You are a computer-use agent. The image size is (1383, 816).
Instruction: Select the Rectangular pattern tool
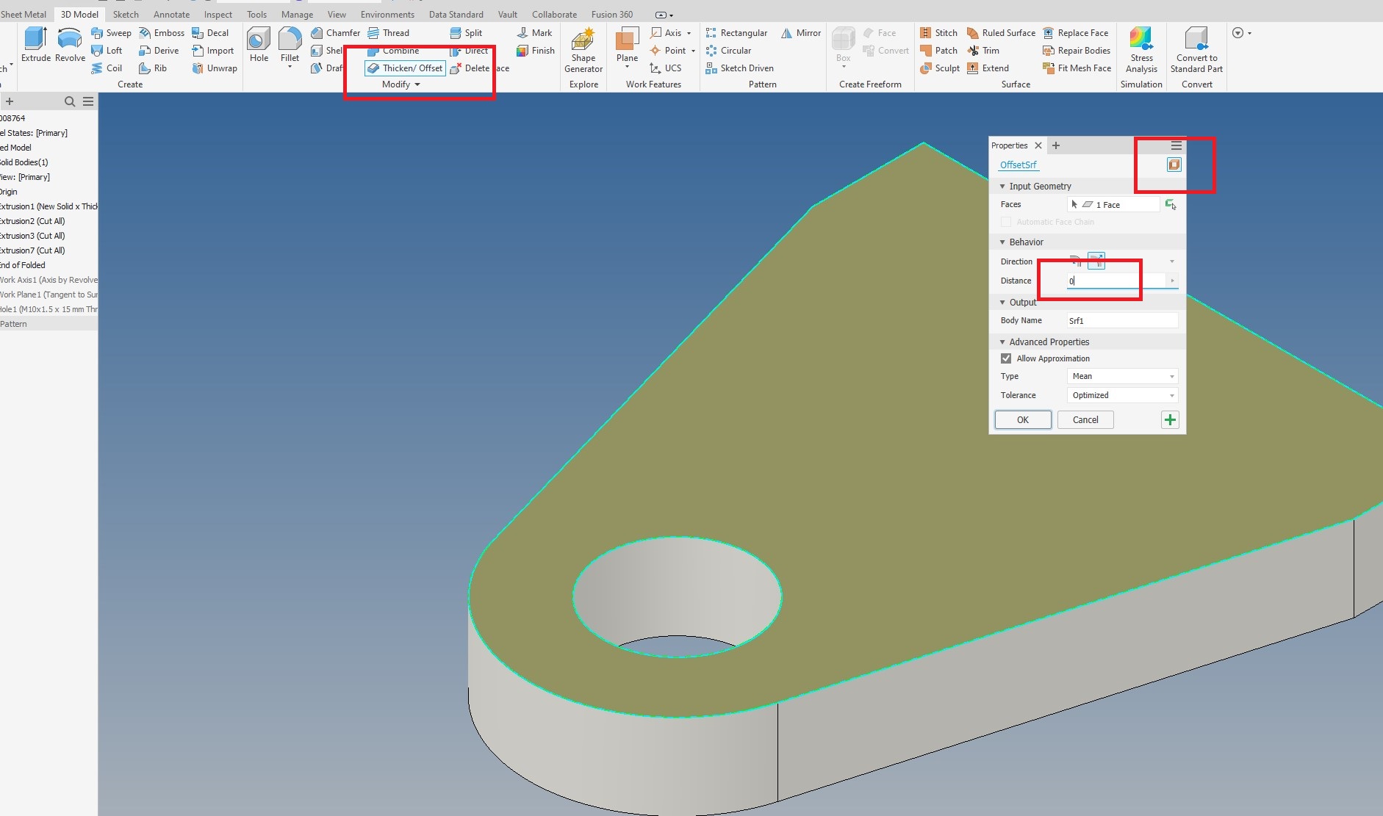click(x=736, y=33)
